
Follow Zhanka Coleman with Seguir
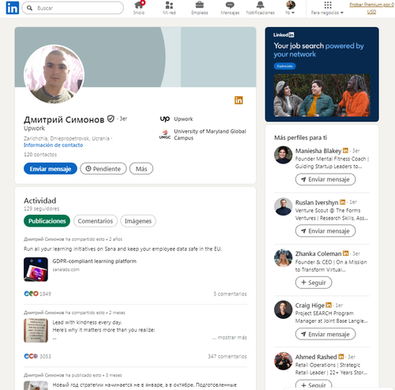314,283
